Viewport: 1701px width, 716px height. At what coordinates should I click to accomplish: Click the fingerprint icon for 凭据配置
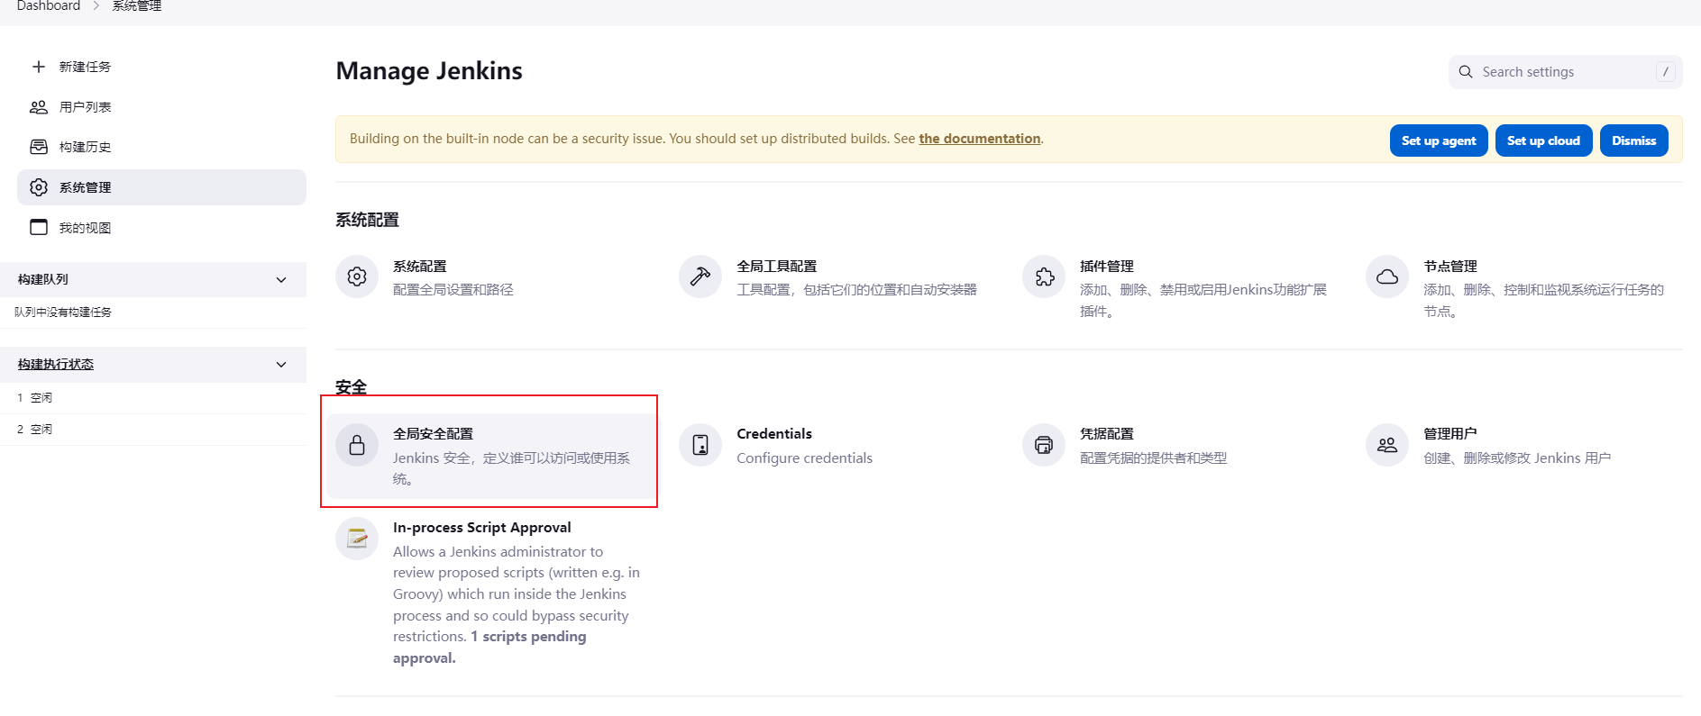click(1044, 445)
